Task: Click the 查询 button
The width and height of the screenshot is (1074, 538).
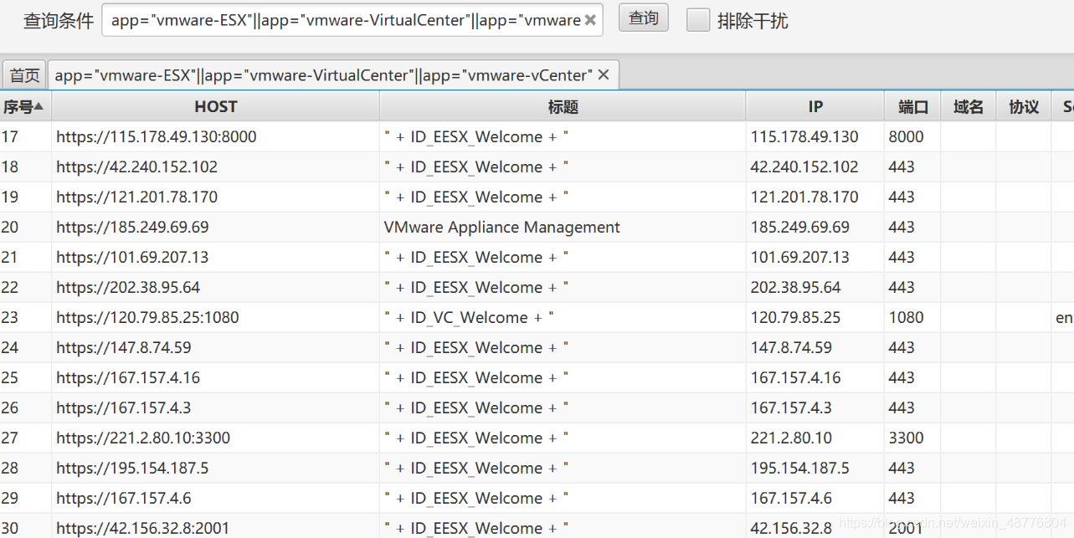Action: 644,18
